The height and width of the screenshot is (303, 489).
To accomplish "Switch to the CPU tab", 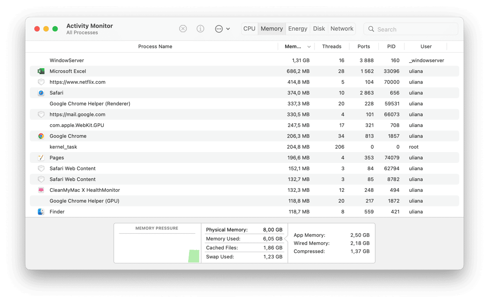I will 249,29.
